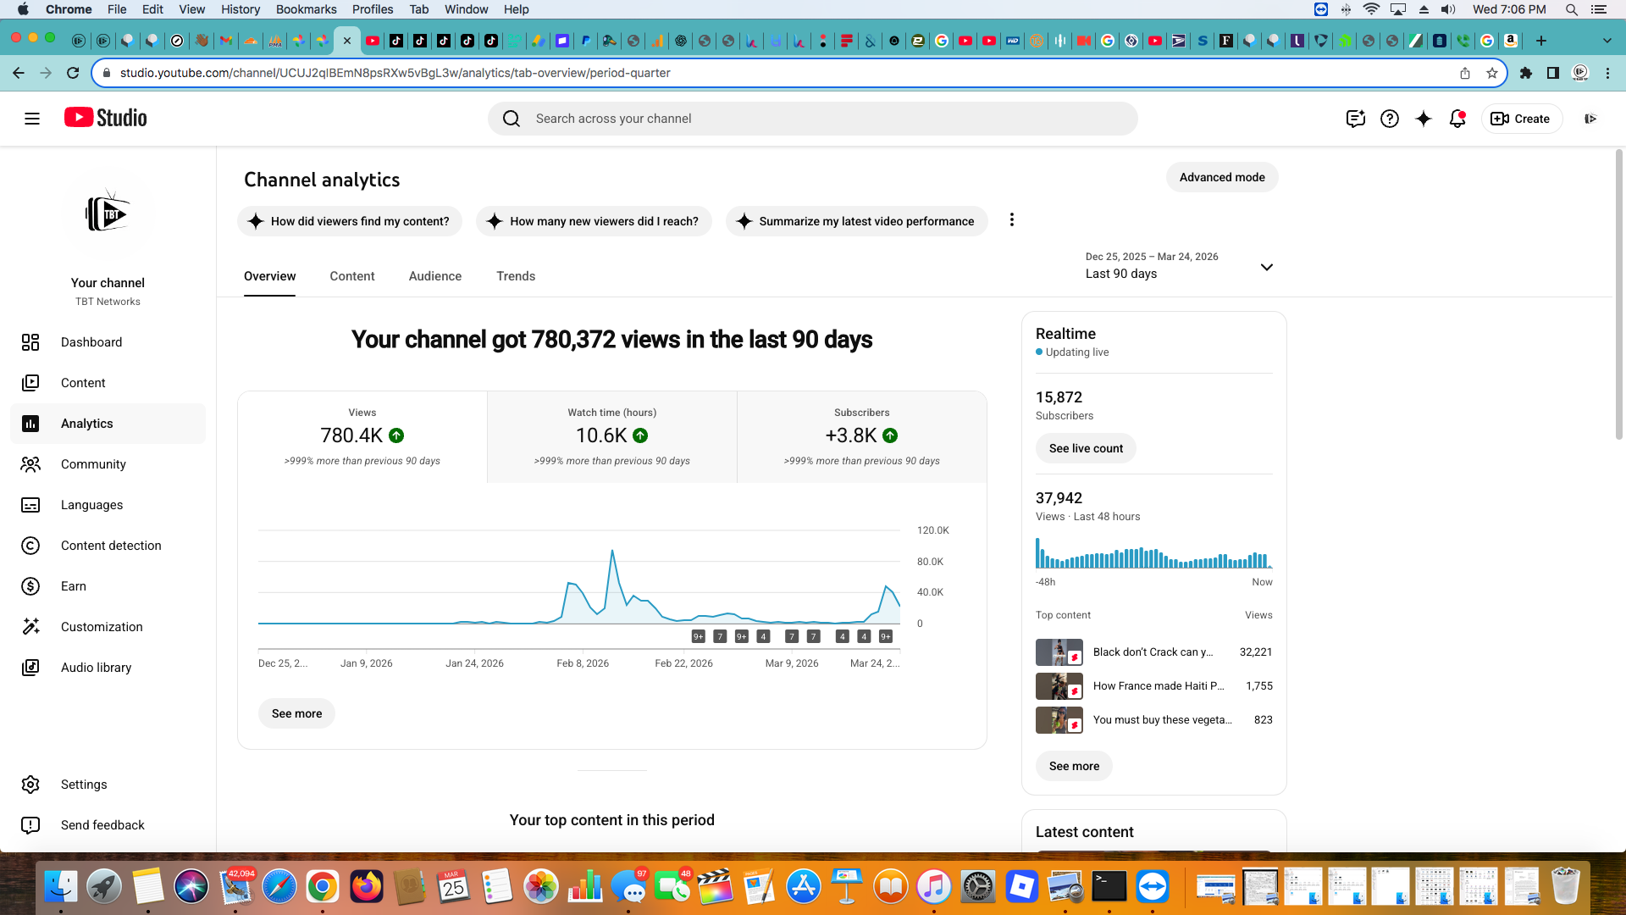Click the Advanced mode button

click(x=1221, y=177)
